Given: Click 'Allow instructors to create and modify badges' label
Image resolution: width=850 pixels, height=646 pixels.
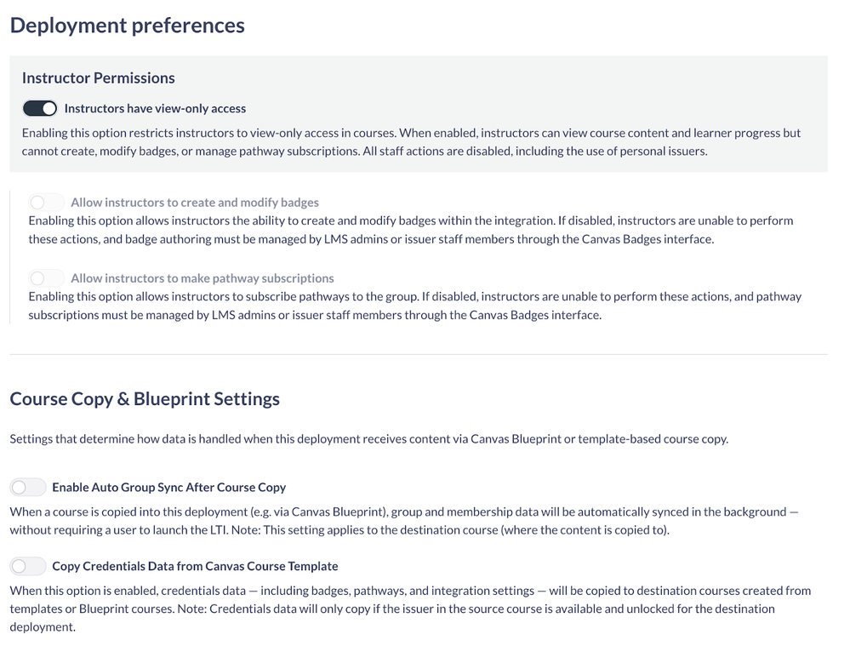Looking at the screenshot, I should pyautogui.click(x=195, y=203).
